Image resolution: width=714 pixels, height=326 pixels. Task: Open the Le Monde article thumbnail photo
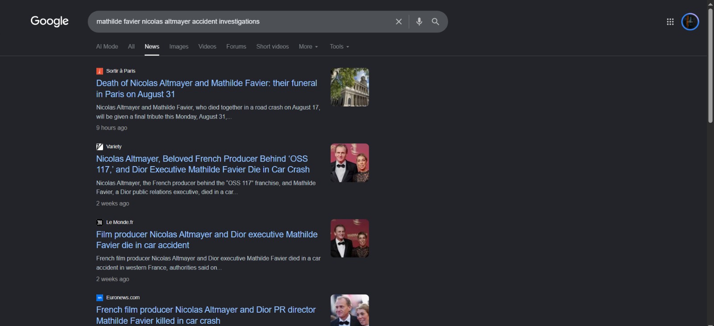click(x=350, y=238)
